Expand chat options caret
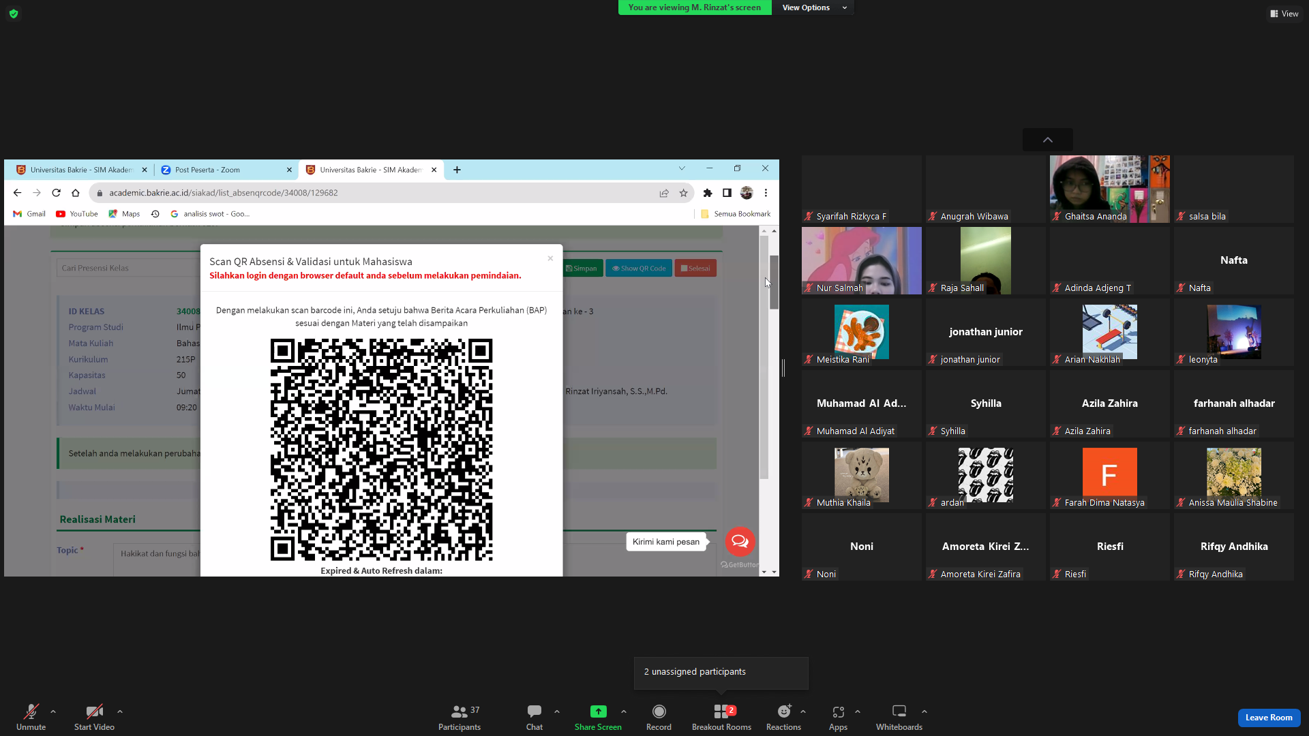The image size is (1309, 736). click(557, 711)
